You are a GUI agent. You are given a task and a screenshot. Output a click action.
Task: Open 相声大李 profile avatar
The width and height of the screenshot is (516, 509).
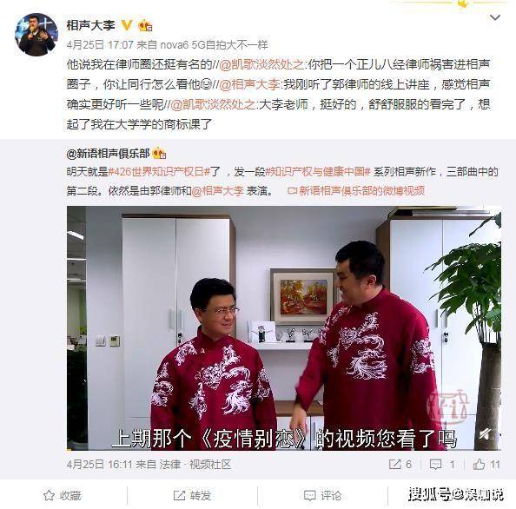[36, 35]
